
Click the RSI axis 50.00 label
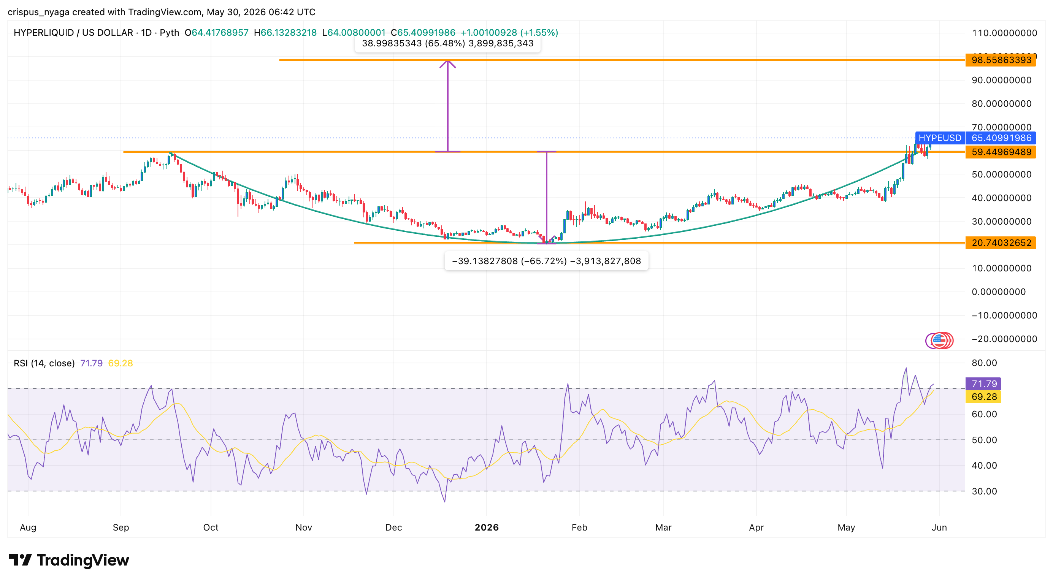(x=984, y=440)
